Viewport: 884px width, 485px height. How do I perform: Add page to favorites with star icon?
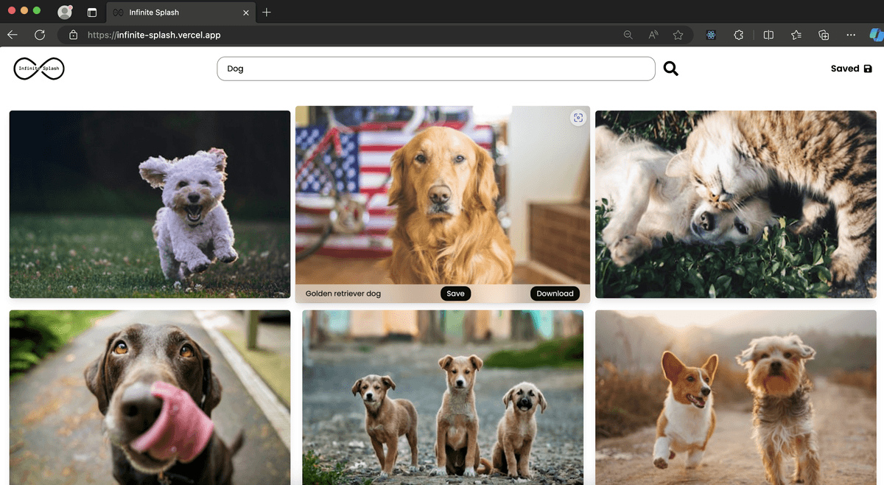pos(678,35)
